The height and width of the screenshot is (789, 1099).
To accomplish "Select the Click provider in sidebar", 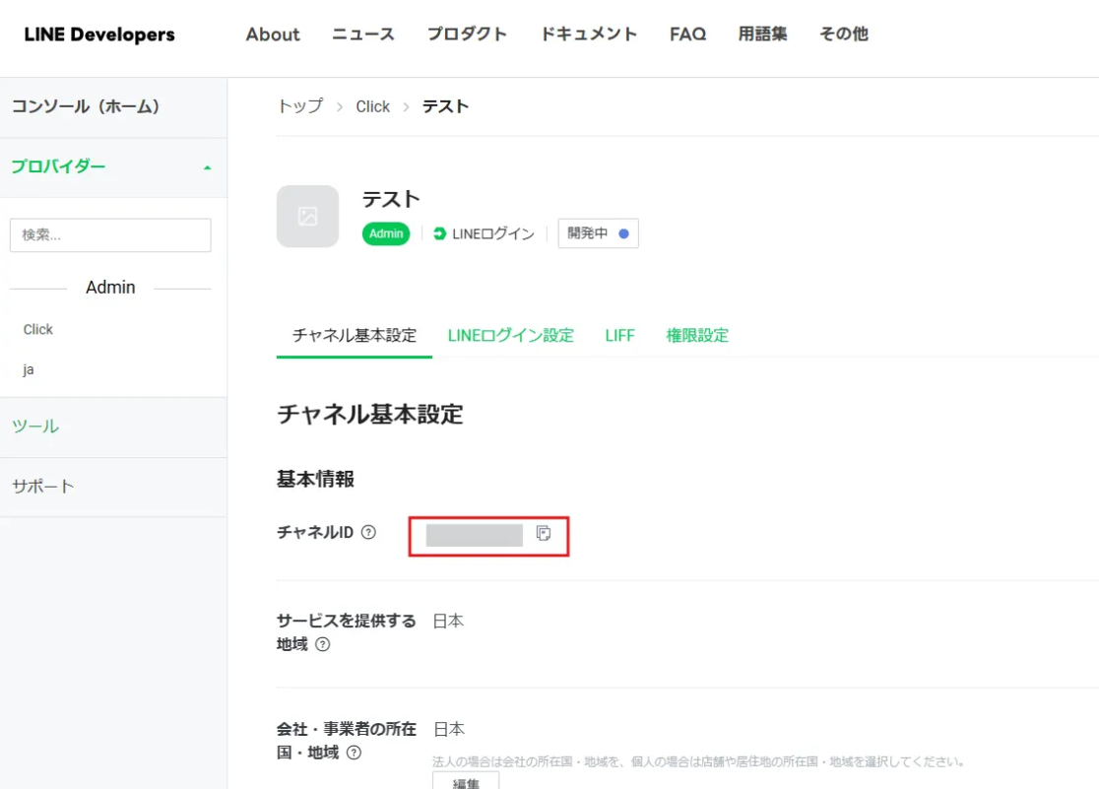I will pos(38,330).
